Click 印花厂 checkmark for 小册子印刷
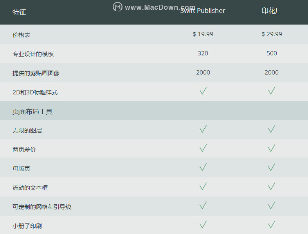 tap(272, 225)
